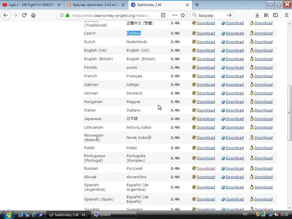Download German Linux build
292x219 pixels.
click(x=263, y=93)
